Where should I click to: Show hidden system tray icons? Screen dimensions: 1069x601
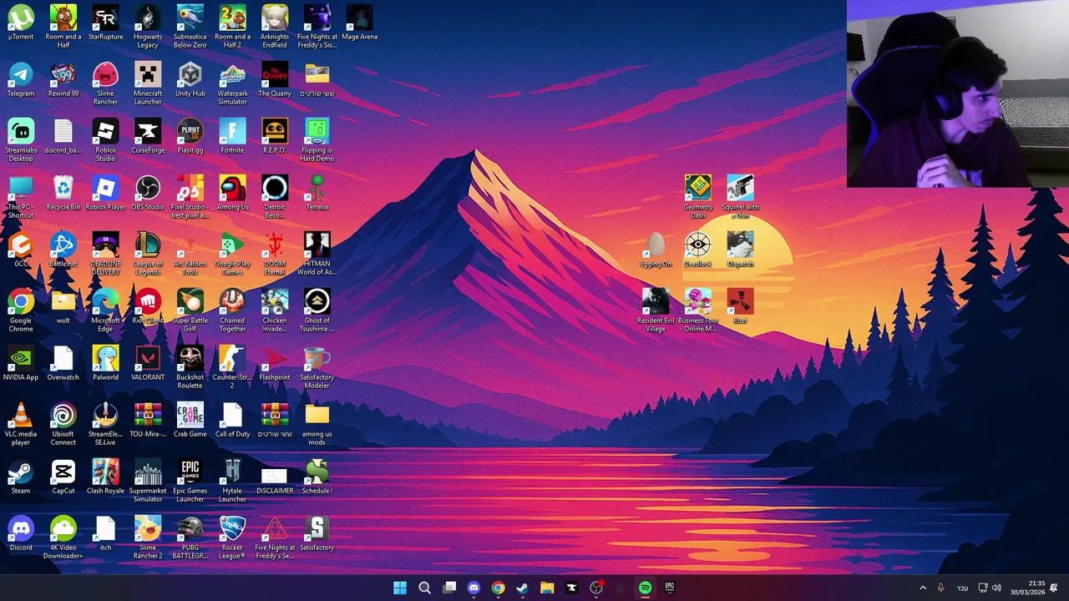coord(923,588)
